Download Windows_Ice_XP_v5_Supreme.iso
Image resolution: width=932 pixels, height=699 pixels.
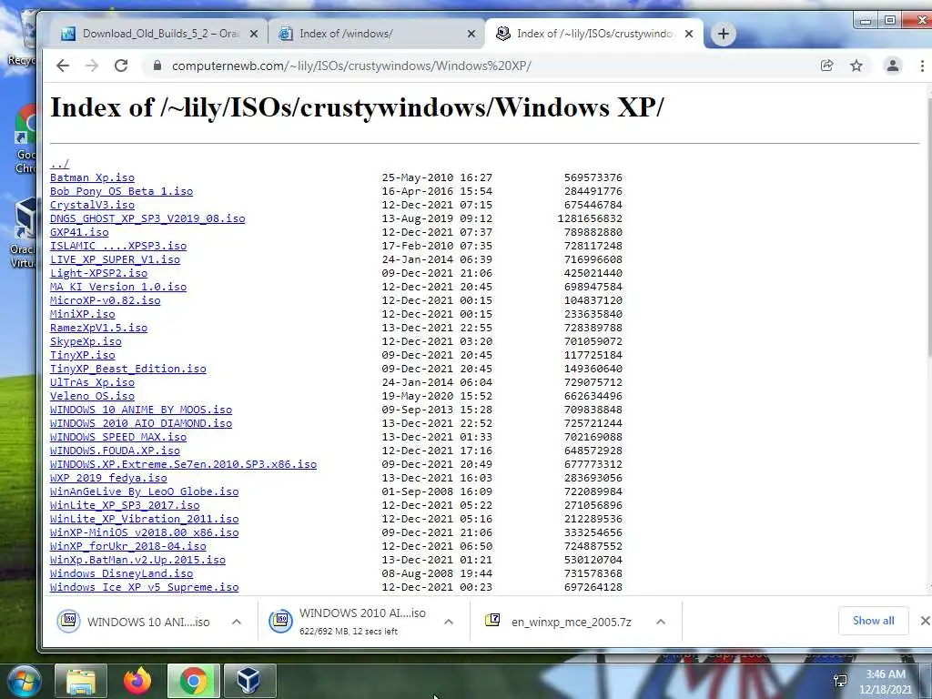[x=145, y=588]
